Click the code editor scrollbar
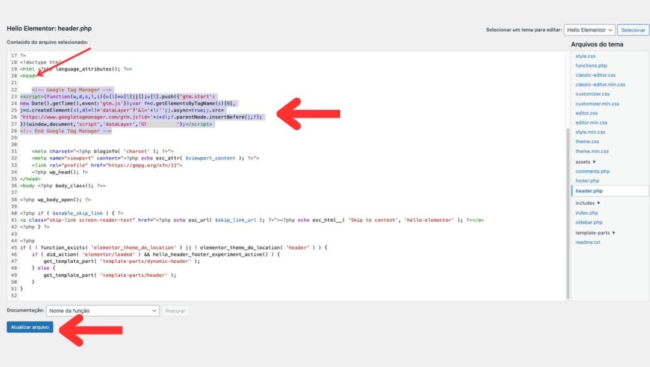Image resolution: width=650 pixels, height=367 pixels. pyautogui.click(x=568, y=213)
